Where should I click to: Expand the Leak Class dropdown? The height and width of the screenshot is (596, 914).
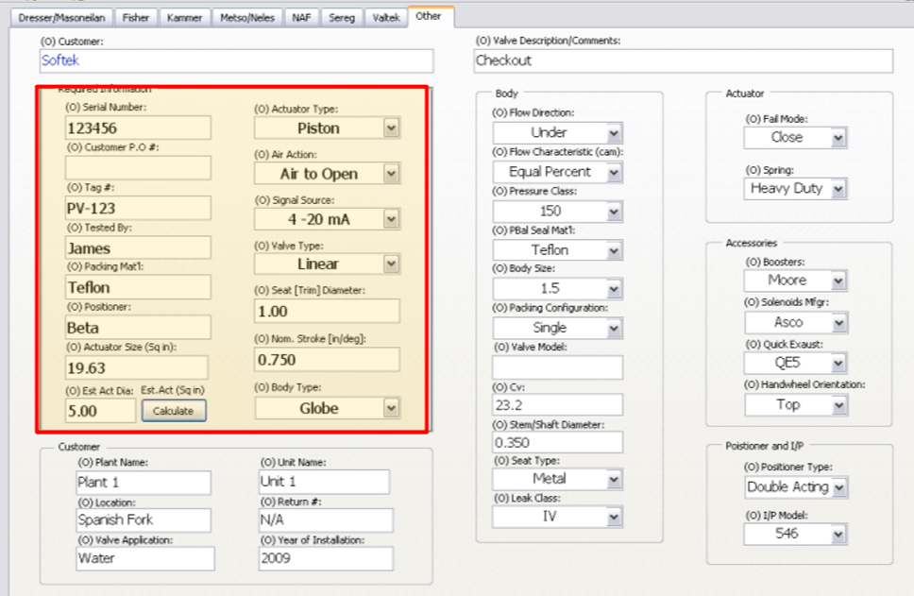coord(614,518)
